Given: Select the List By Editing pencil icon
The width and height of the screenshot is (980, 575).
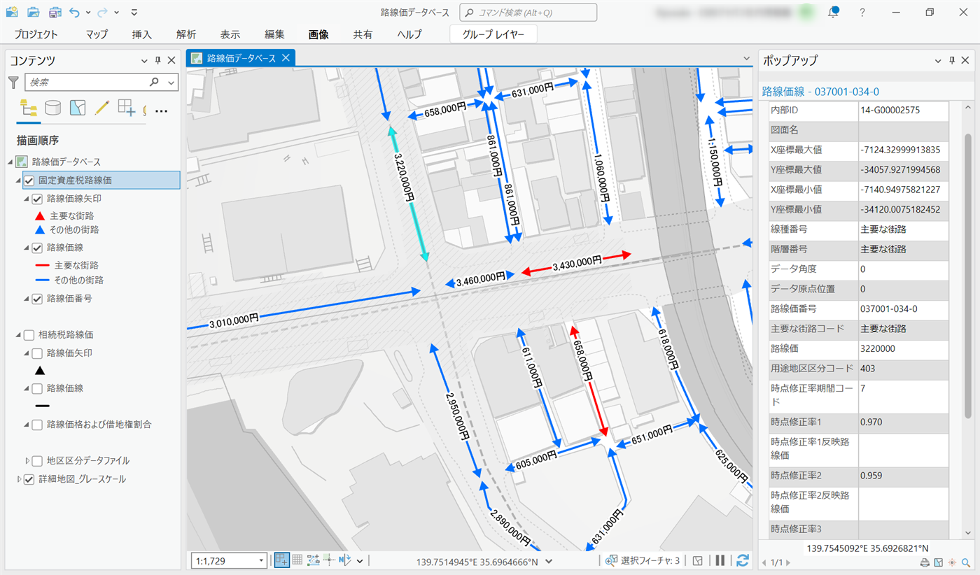Looking at the screenshot, I should 102,108.
